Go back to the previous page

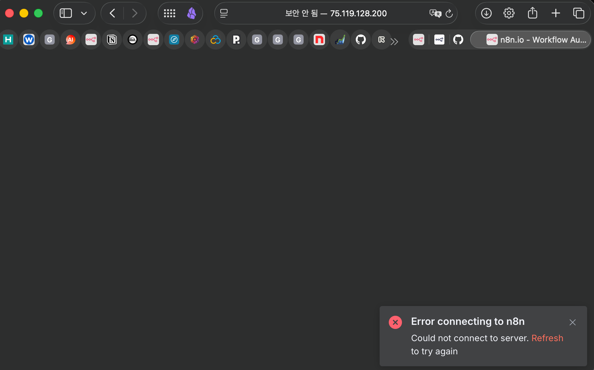pos(112,13)
